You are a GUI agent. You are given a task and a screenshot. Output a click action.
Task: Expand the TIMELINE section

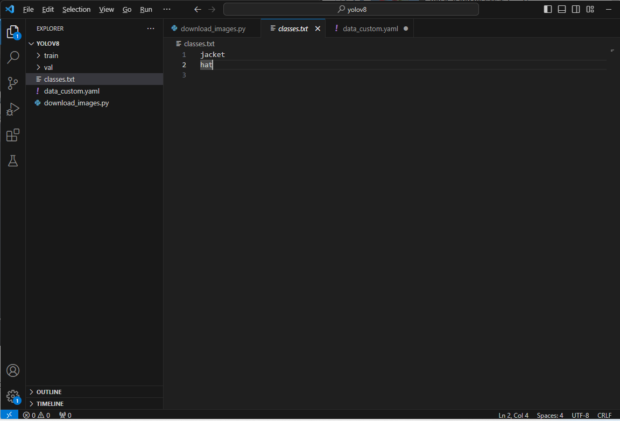point(95,404)
